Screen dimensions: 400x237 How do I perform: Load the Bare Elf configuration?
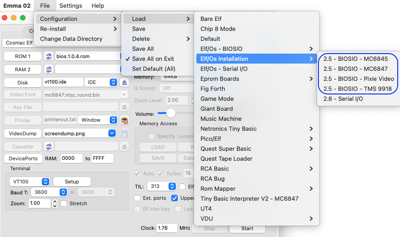(256, 19)
